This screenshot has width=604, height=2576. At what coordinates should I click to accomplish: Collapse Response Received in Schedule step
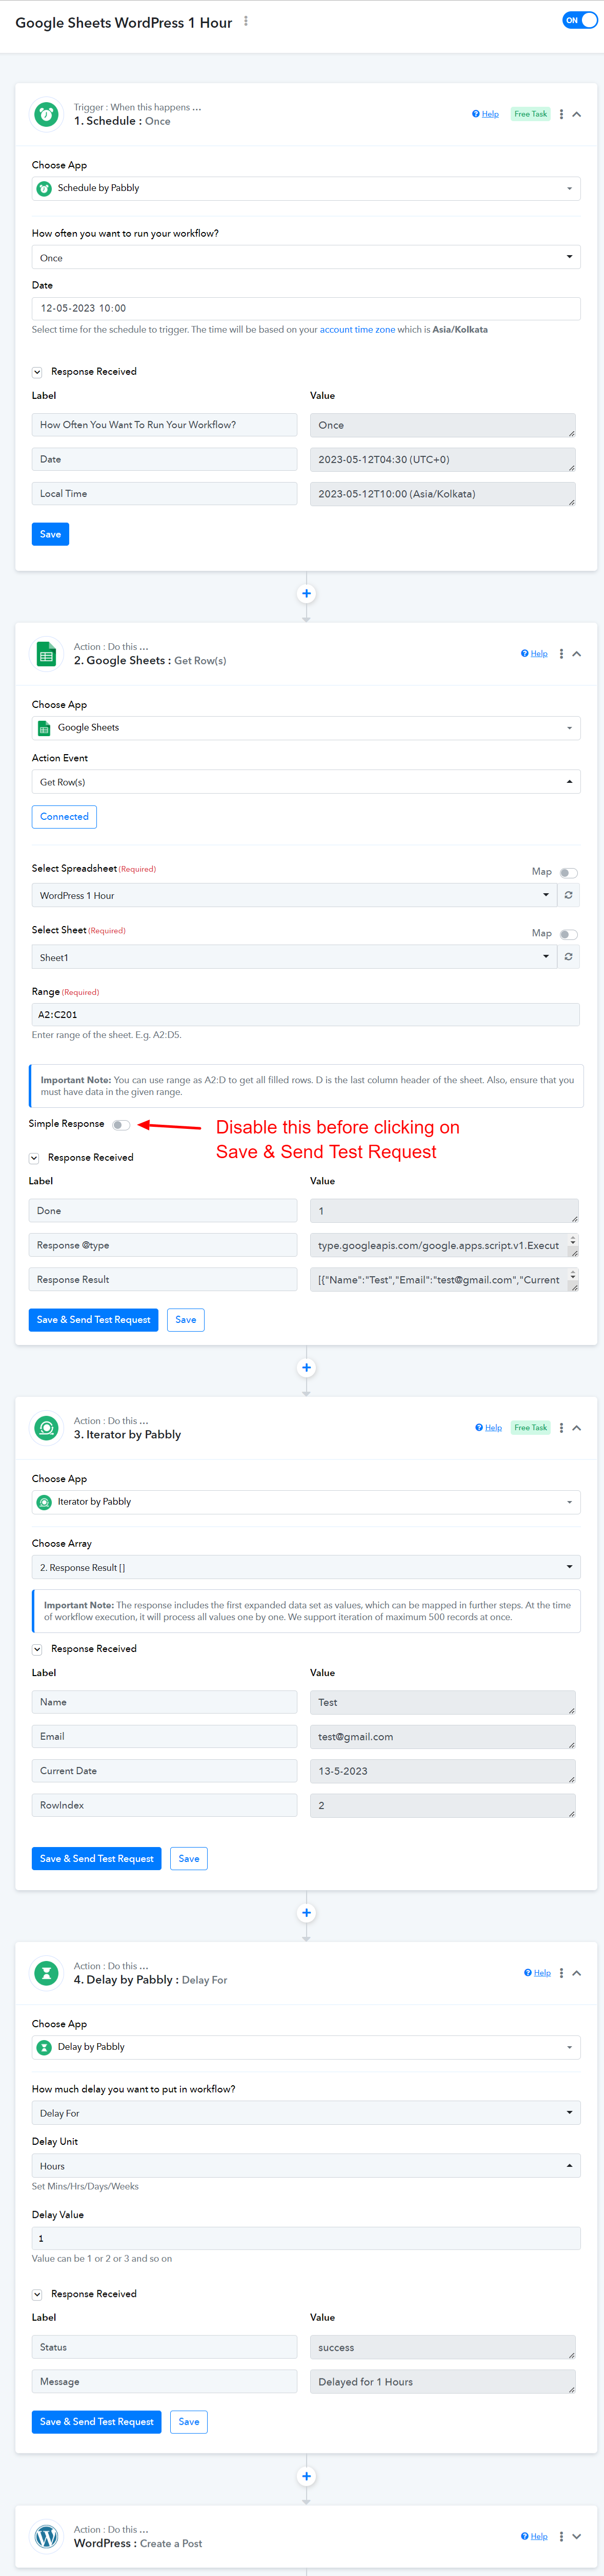click(37, 372)
